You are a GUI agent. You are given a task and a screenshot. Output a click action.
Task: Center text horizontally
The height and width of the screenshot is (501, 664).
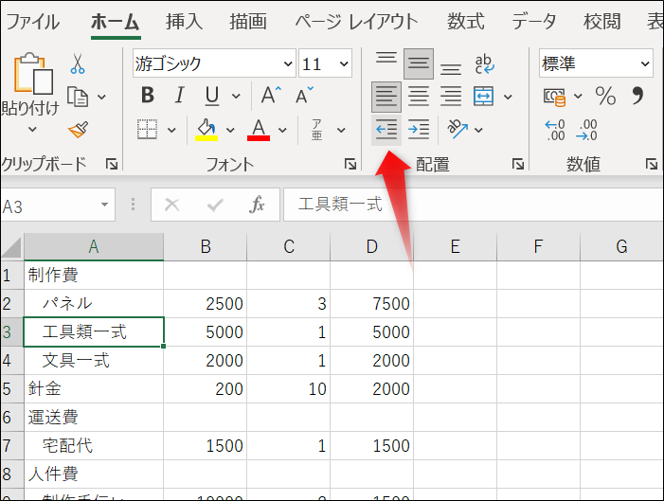click(x=419, y=97)
